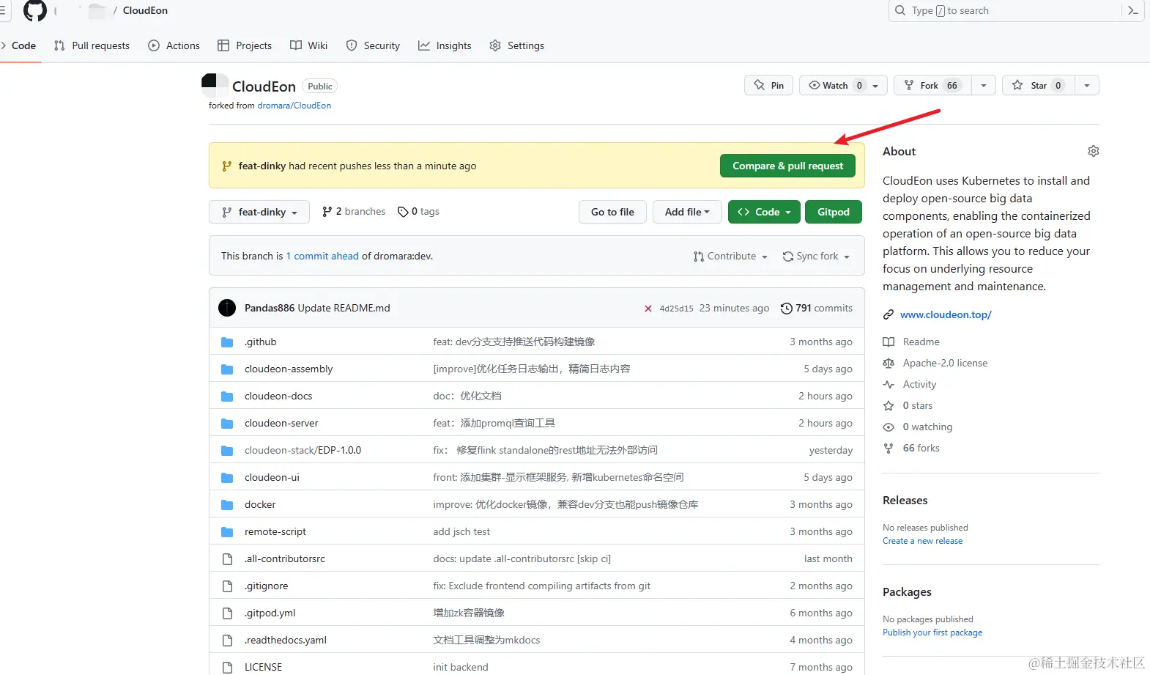Click the remote-script folder icon
This screenshot has width=1150, height=675.
coord(227,532)
